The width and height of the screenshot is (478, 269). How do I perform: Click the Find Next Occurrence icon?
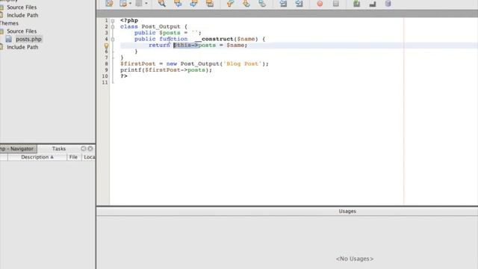[x=193, y=3]
